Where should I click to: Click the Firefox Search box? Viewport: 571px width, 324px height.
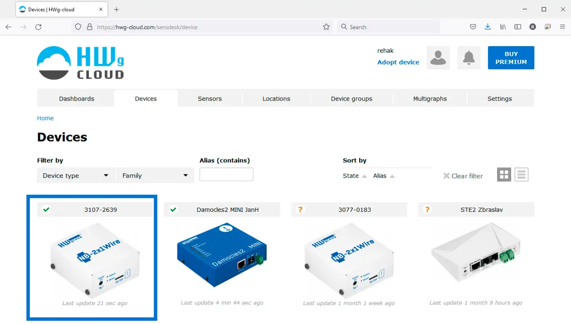(388, 27)
